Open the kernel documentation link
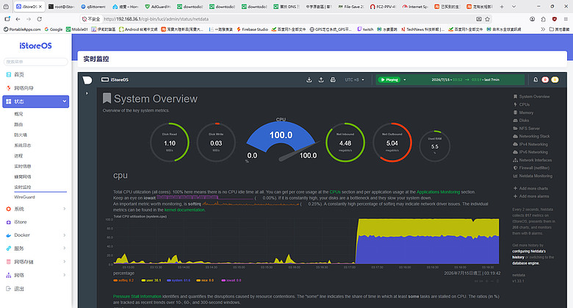The width and height of the screenshot is (573, 308). tap(184, 210)
